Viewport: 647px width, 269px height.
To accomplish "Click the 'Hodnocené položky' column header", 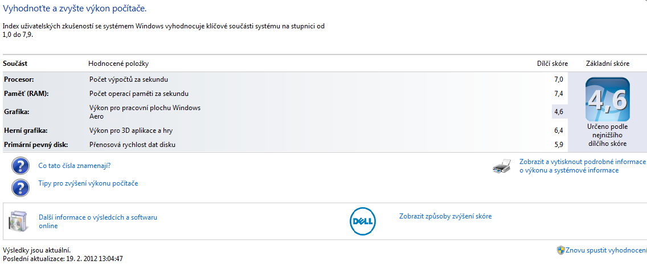I will (x=118, y=64).
